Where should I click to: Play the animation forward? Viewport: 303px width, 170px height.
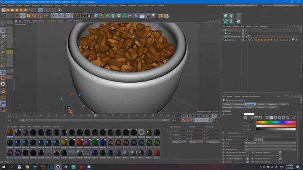click(x=197, y=116)
